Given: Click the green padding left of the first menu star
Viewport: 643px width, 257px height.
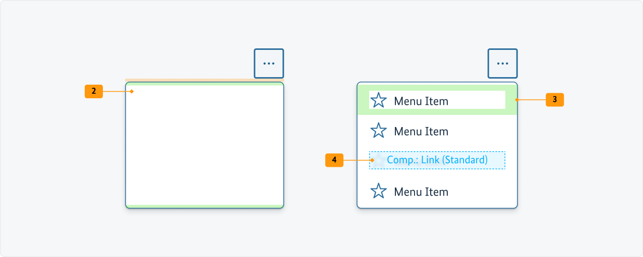Looking at the screenshot, I should click(363, 100).
